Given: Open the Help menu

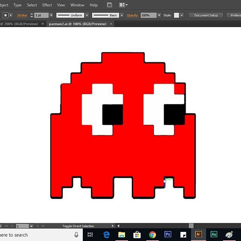Looking at the screenshot, I should point(93,5).
